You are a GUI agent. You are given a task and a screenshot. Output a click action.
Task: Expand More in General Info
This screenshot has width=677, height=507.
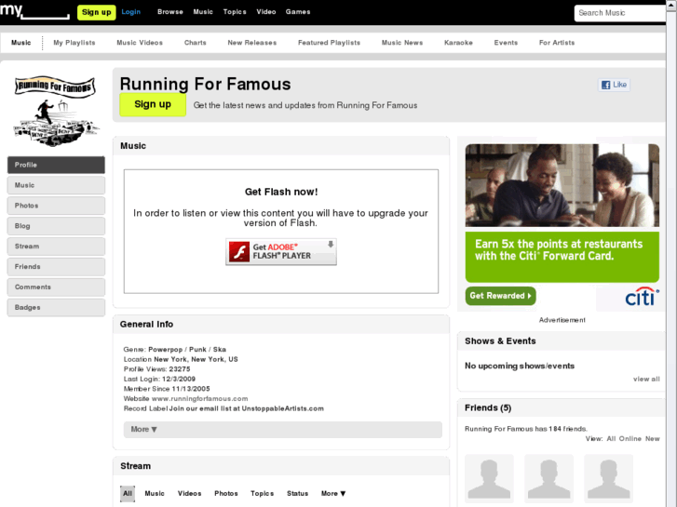click(x=283, y=430)
